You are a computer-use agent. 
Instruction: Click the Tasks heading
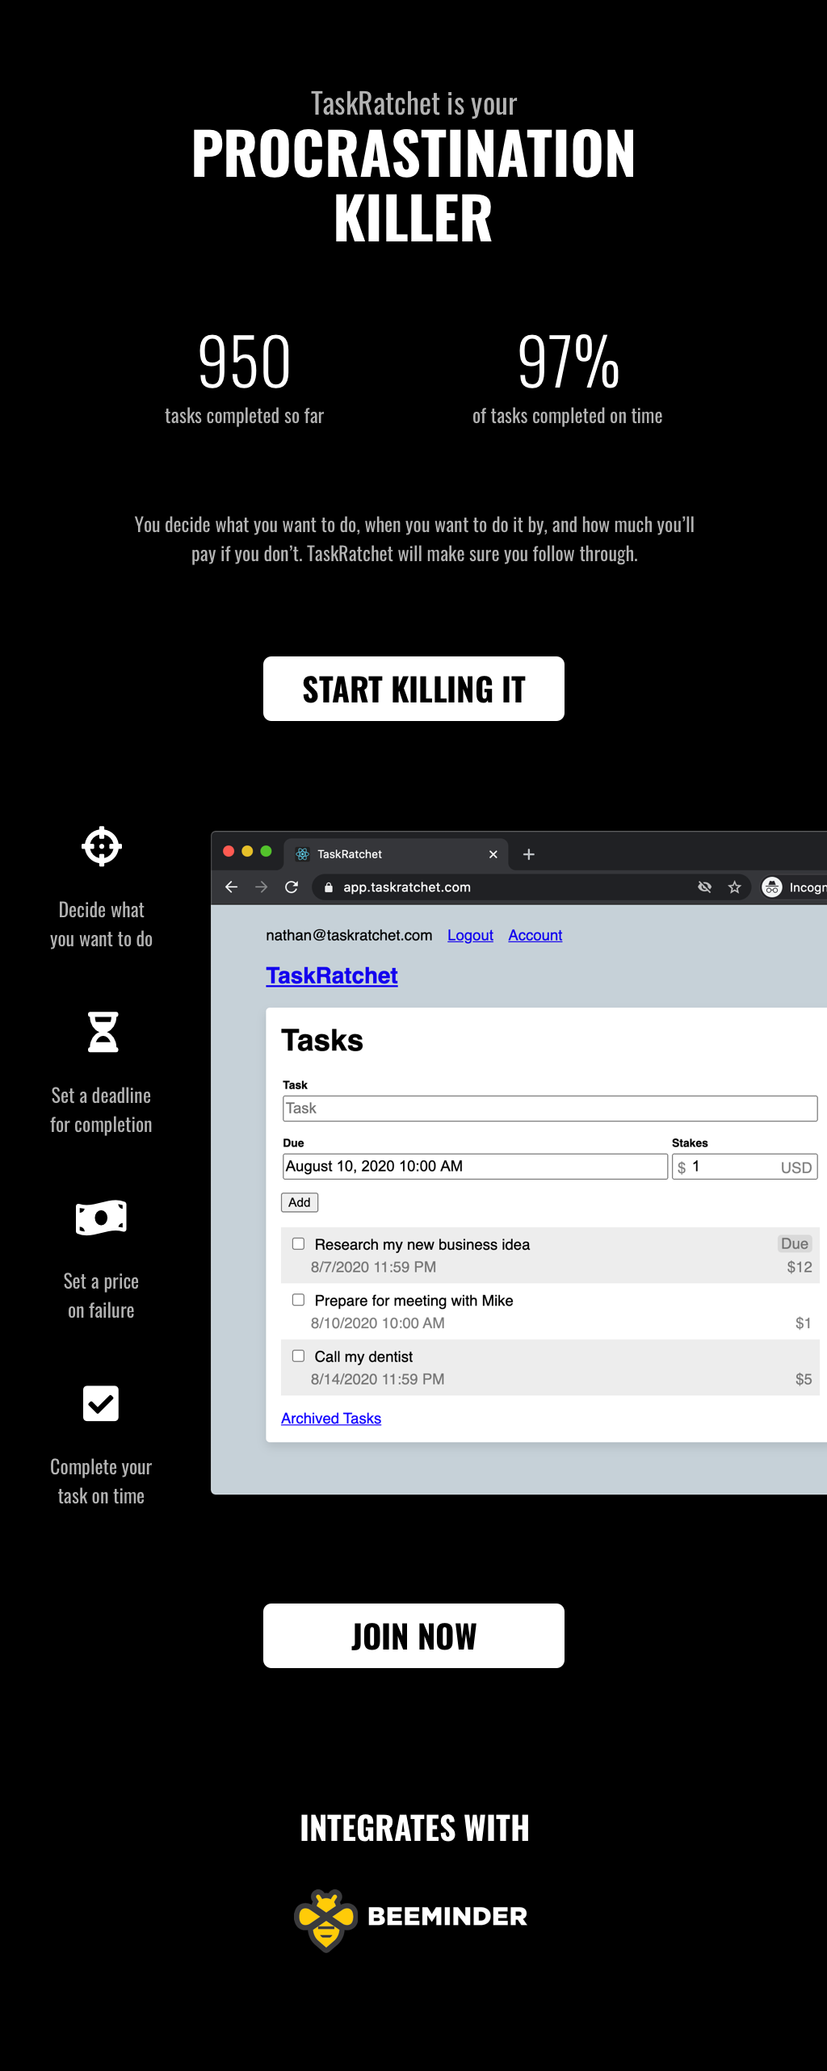pyautogui.click(x=322, y=1041)
